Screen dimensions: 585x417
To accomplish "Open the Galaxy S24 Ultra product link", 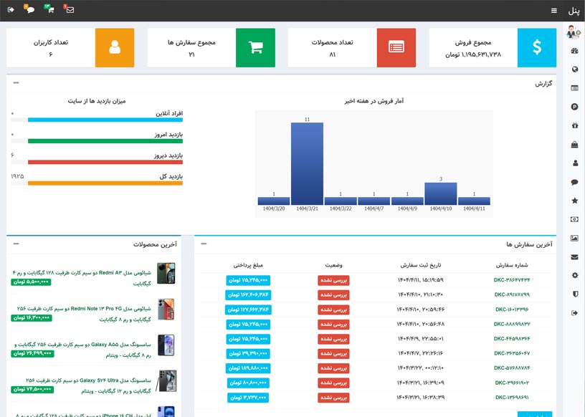I will 88,385.
